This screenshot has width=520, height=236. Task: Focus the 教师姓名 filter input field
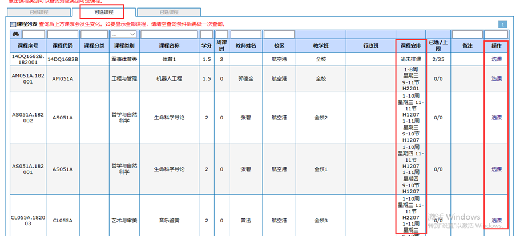pos(245,35)
